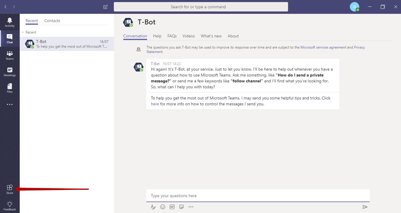This screenshot has width=401, height=213.
Task: Send the message with arrow icon
Action: (x=365, y=207)
